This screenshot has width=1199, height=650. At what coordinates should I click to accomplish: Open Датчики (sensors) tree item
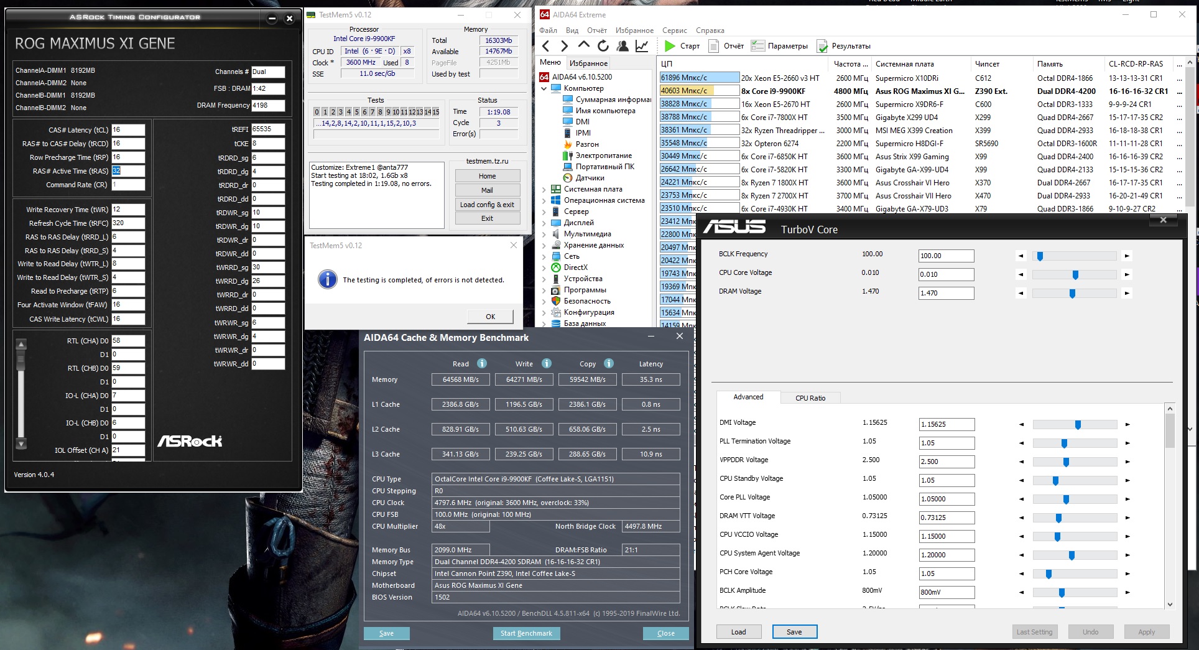[583, 178]
